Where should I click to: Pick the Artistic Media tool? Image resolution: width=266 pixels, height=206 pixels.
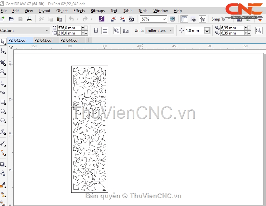point(3,92)
